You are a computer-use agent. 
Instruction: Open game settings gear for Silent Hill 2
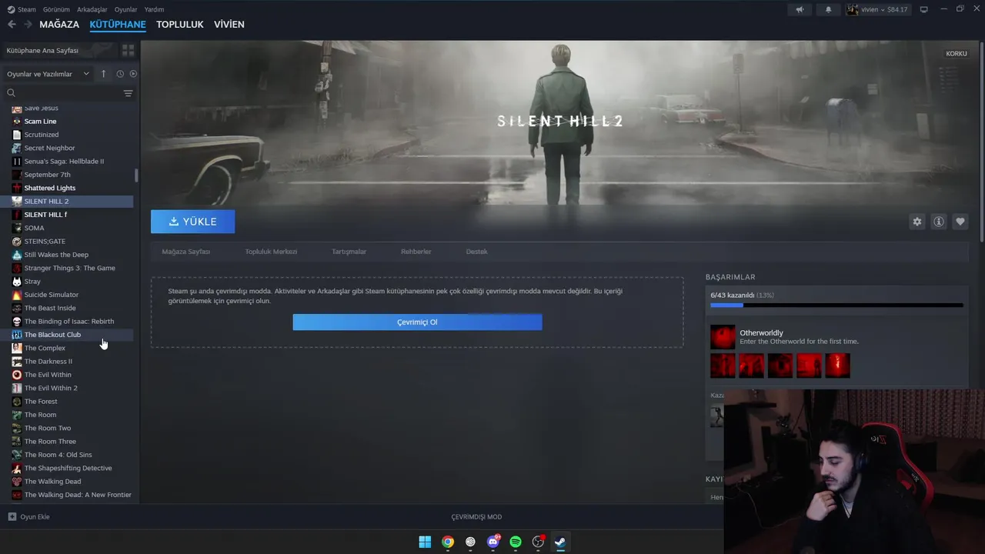point(917,222)
